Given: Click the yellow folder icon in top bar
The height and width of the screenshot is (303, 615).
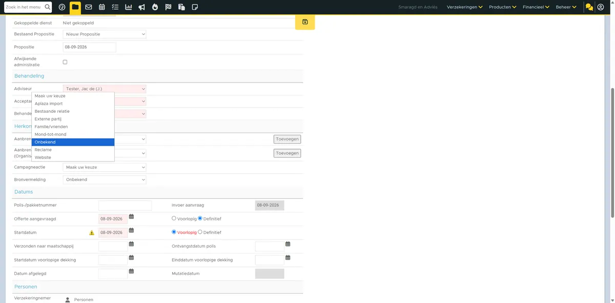Looking at the screenshot, I should pos(75,7).
